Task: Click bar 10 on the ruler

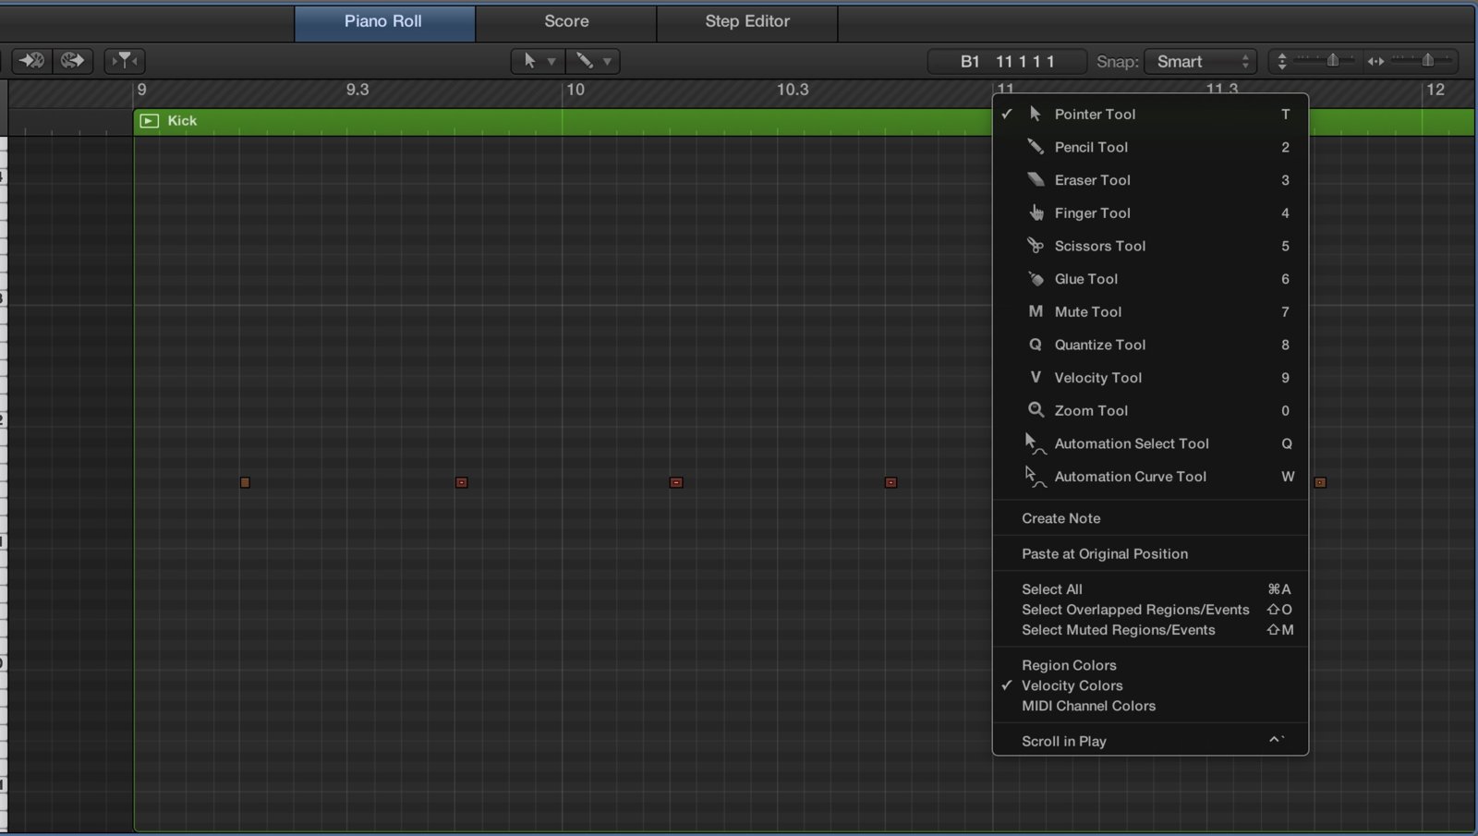Action: click(x=575, y=90)
